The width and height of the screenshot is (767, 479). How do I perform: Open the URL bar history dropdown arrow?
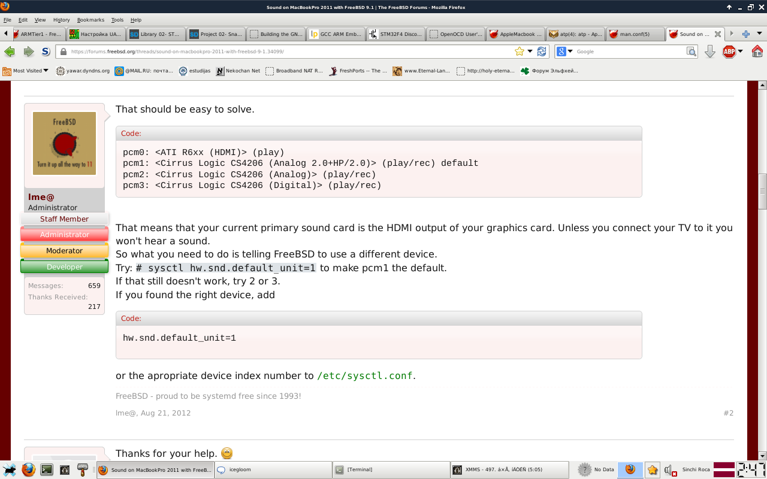tap(530, 51)
